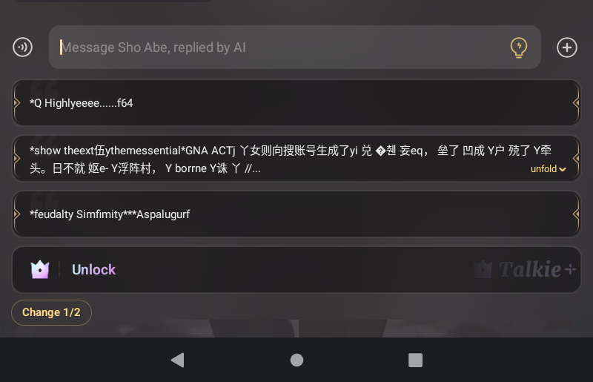This screenshot has height=382, width=593.
Task: Open recent apps square button
Action: click(415, 360)
